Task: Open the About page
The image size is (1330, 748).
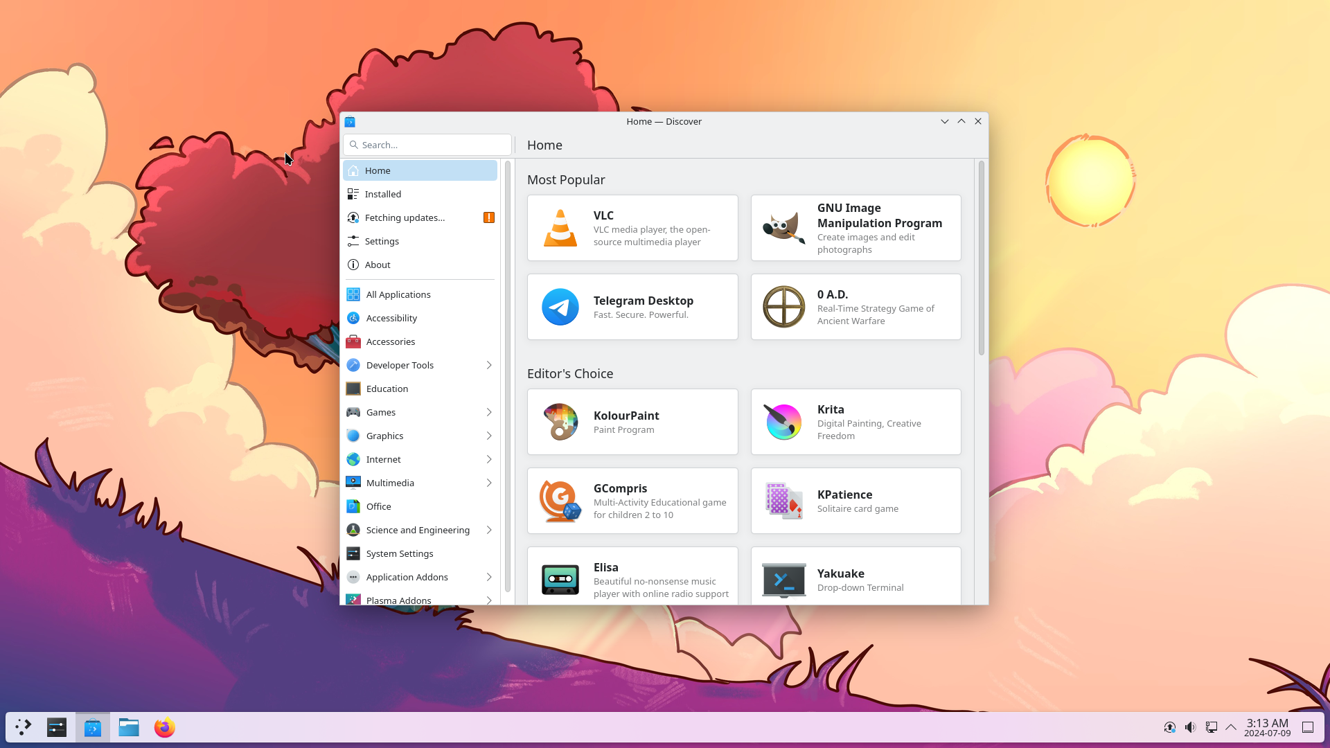Action: 378,265
